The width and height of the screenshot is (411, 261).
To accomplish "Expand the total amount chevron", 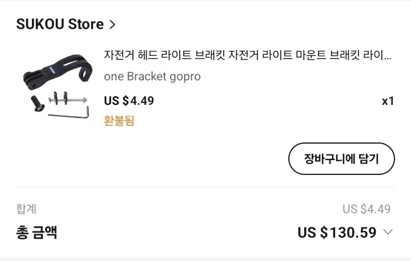I will point(388,232).
